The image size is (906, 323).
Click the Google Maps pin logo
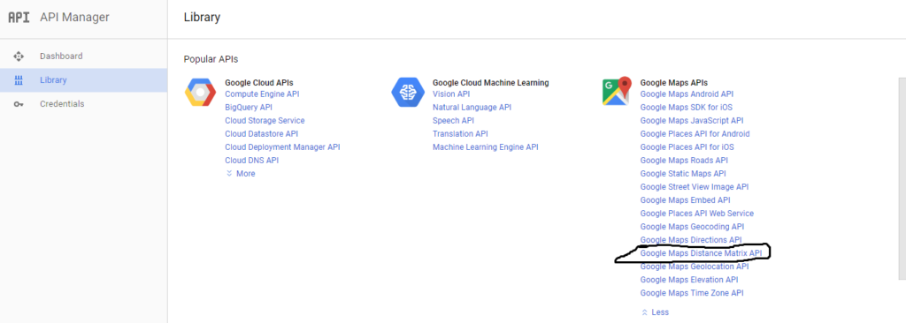pyautogui.click(x=616, y=91)
